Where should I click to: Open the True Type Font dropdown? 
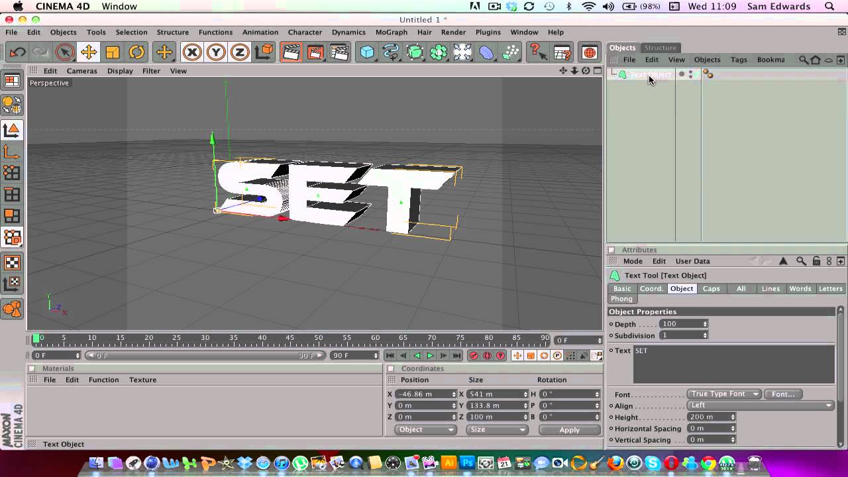[x=724, y=394]
